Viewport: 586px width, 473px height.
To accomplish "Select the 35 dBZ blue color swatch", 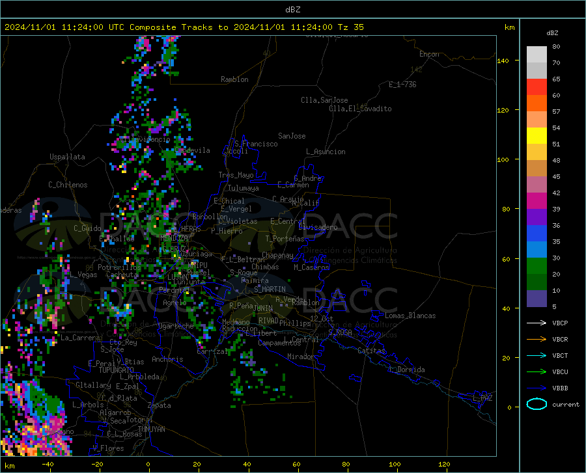I will tap(537, 234).
